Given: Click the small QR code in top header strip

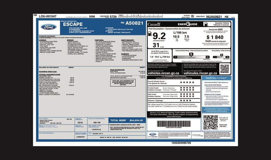Looking at the screenshot, I should point(193,16).
